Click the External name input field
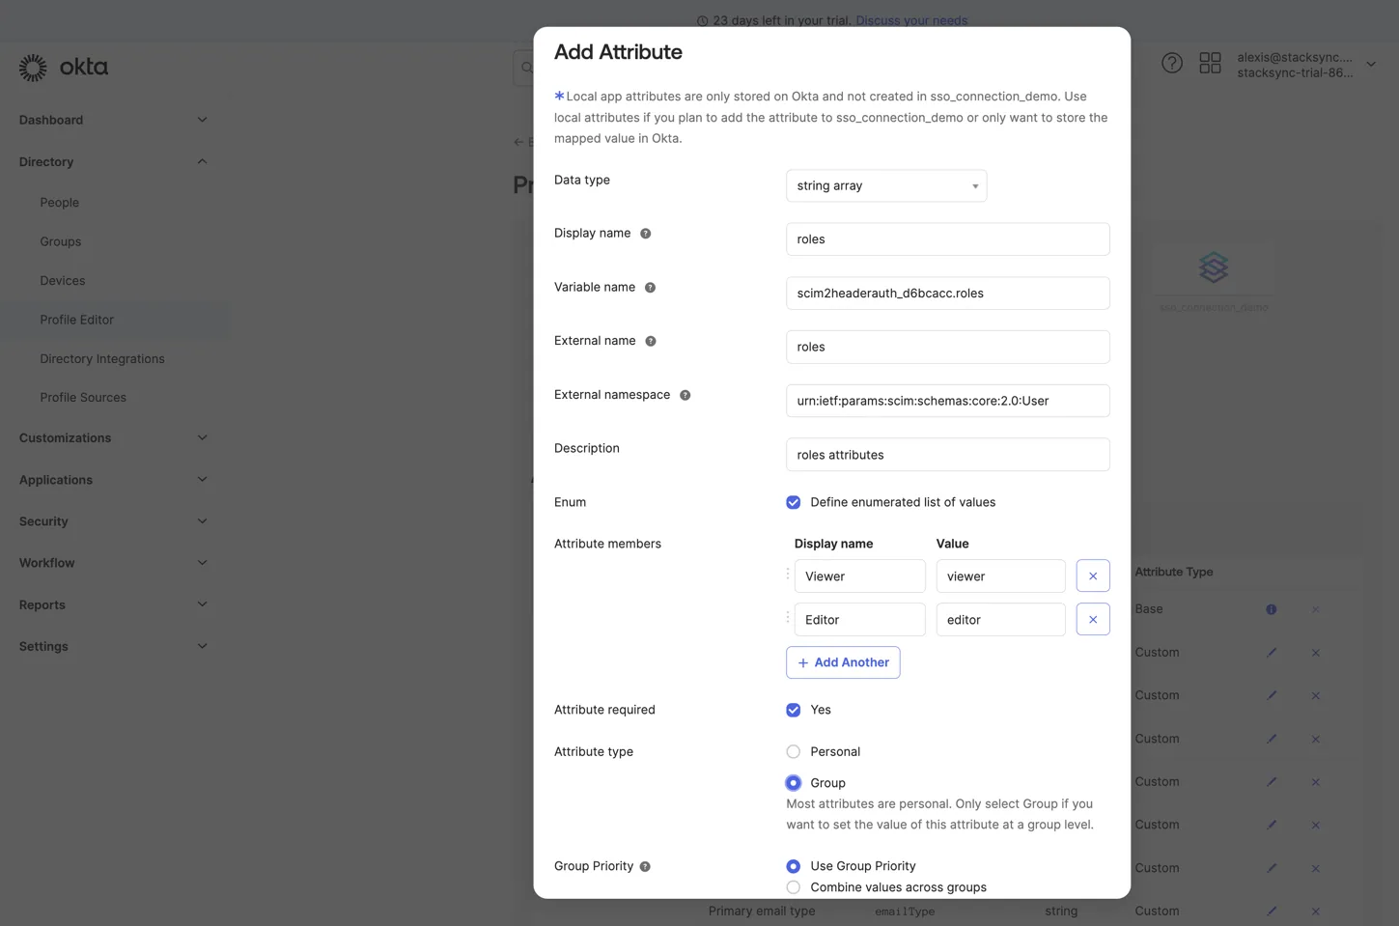This screenshot has width=1399, height=926. 947,347
